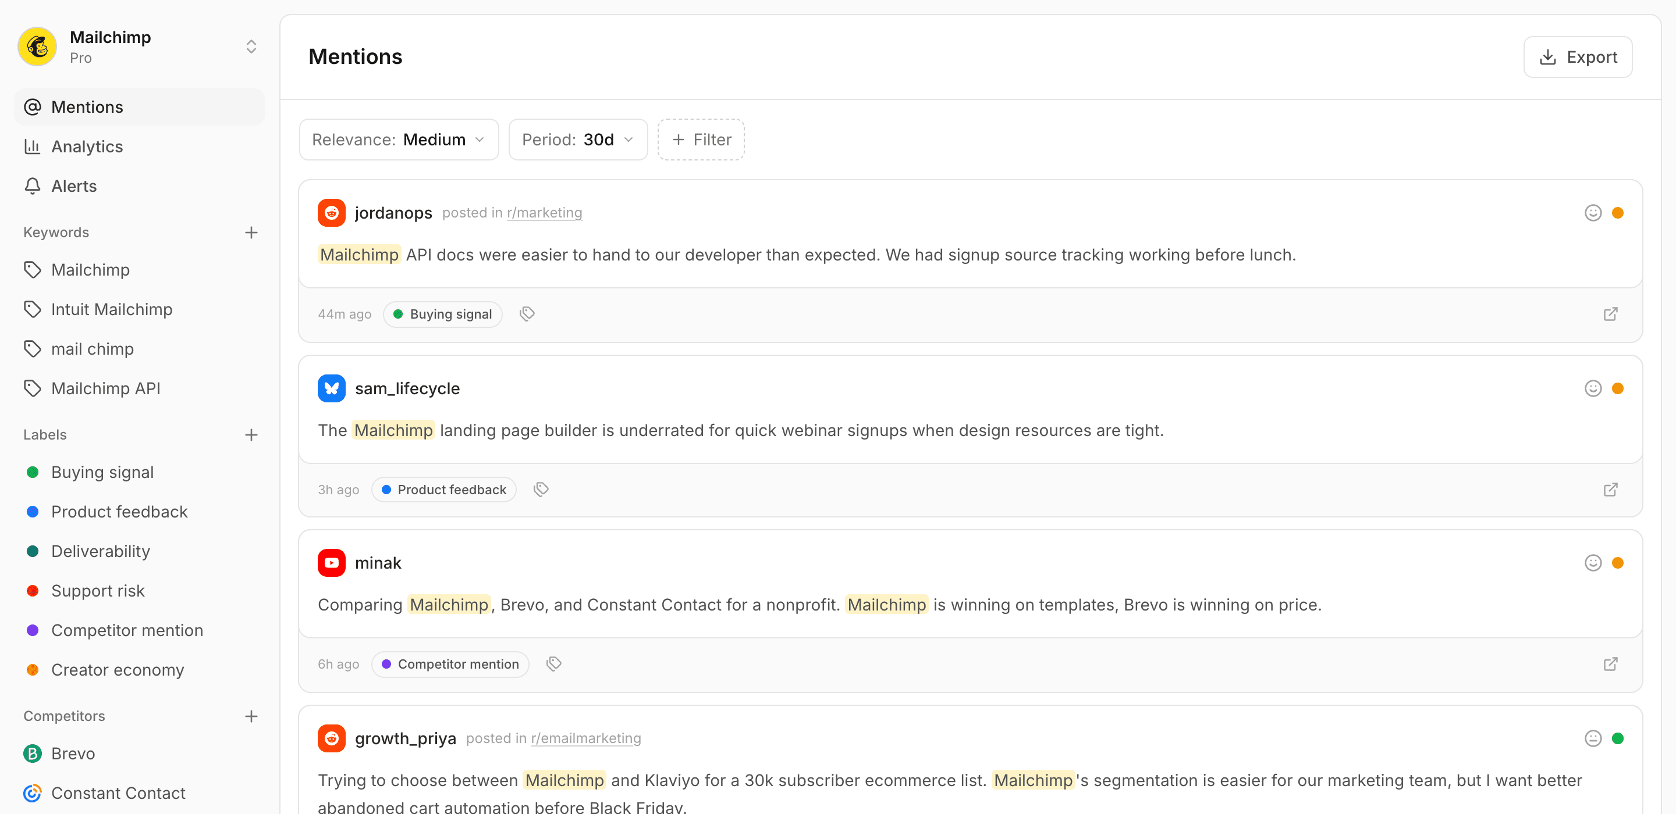Screen dimensions: 1676x814
Task: Open the Period 30d dropdown
Action: click(578, 140)
